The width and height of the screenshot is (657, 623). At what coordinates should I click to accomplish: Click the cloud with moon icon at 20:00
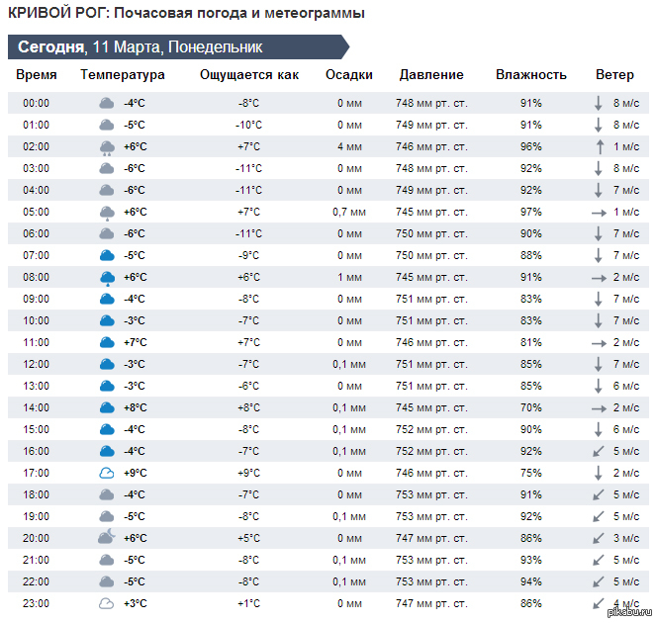pos(107,536)
